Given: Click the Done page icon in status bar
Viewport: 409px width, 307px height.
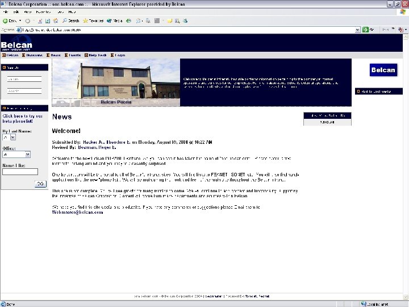Looking at the screenshot, I should 3,304.
